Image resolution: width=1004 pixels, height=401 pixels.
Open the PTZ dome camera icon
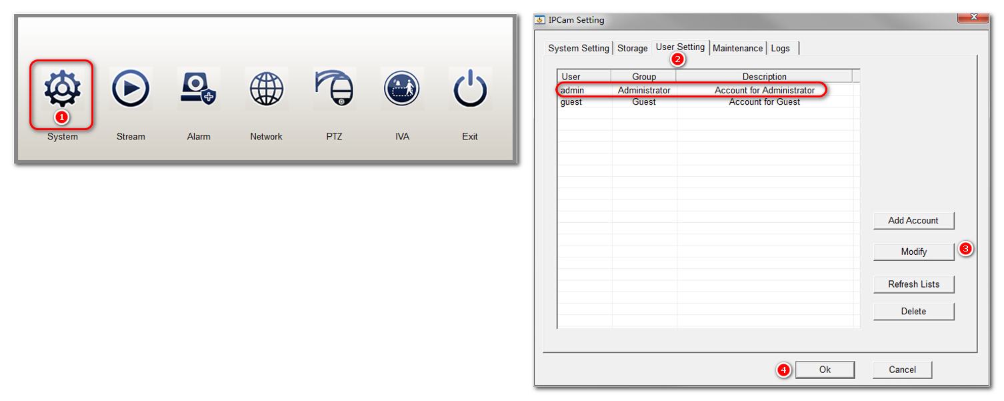[x=335, y=89]
